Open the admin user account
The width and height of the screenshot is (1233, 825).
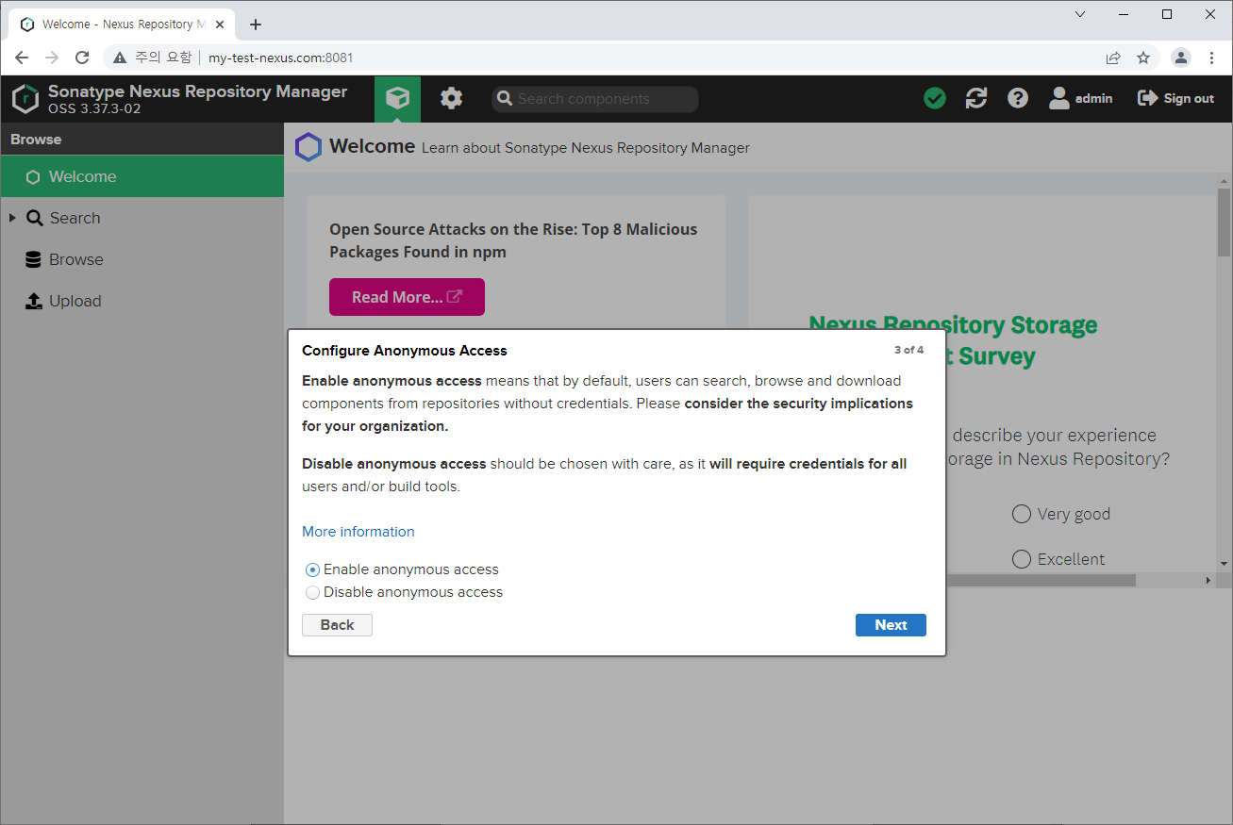click(x=1081, y=98)
